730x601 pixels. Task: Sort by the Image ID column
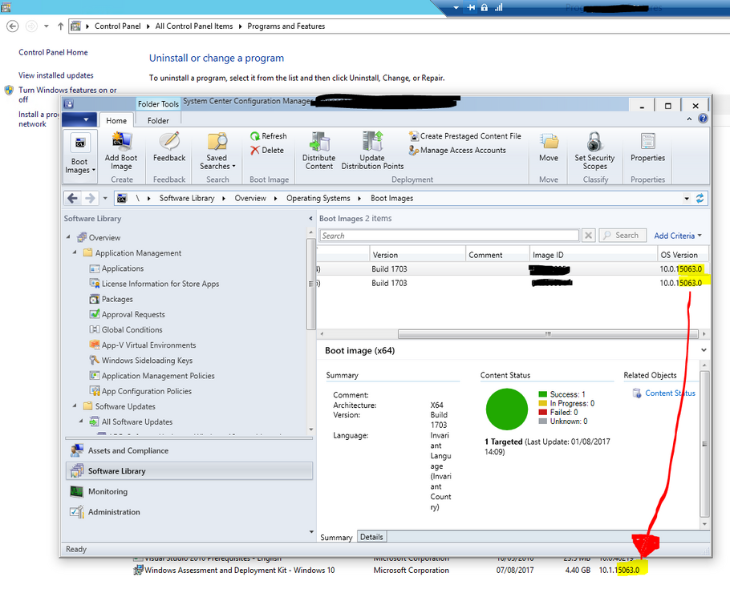pos(593,255)
